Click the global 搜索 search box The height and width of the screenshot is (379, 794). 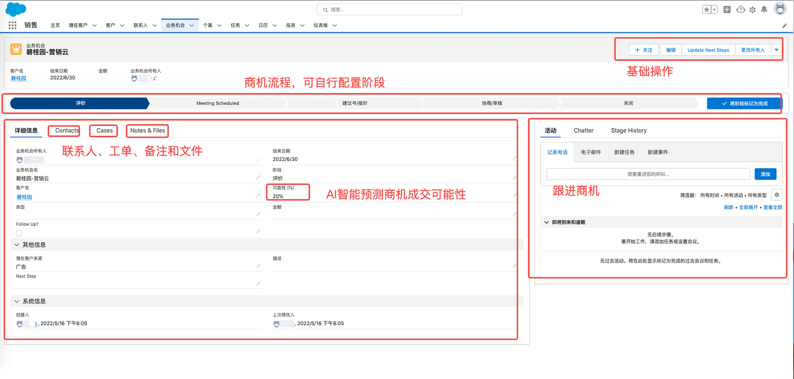click(x=390, y=10)
